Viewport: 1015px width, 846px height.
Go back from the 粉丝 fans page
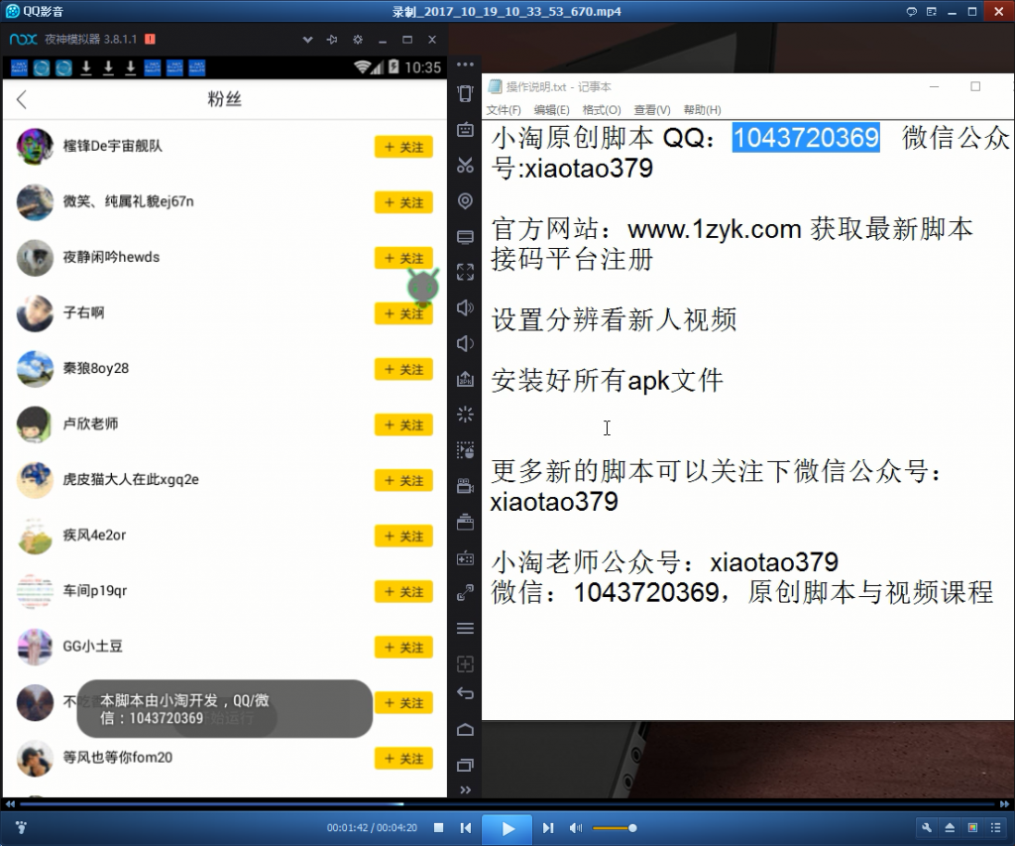[22, 100]
